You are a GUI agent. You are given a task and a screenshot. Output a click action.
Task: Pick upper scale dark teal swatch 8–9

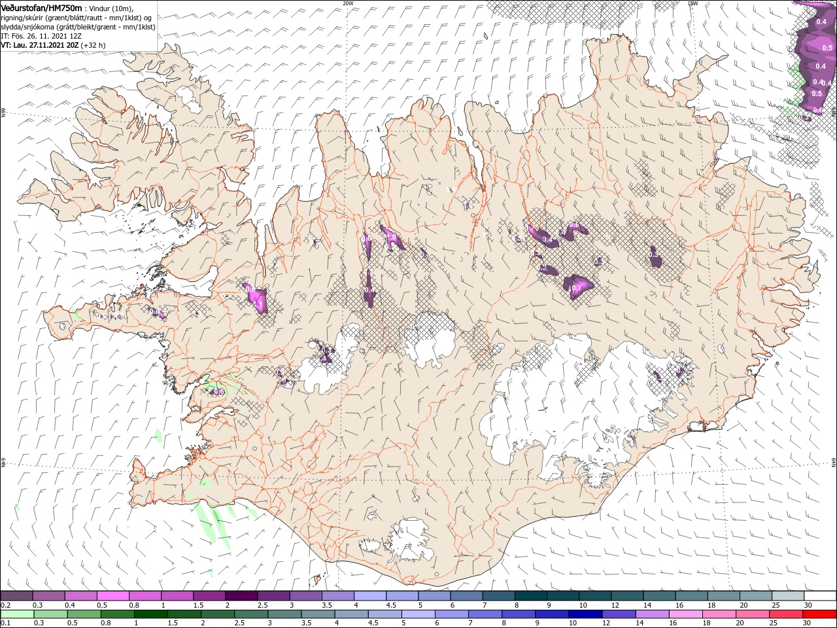[531, 596]
